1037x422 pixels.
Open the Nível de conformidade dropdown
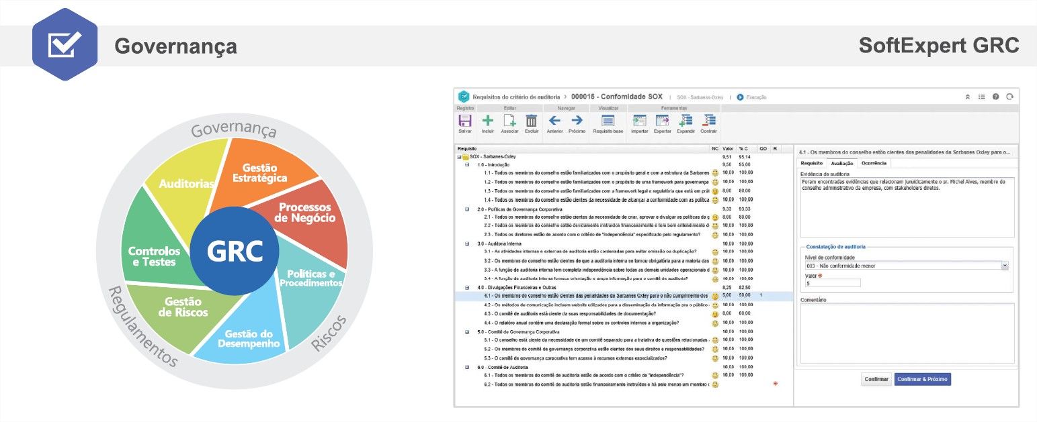1005,266
